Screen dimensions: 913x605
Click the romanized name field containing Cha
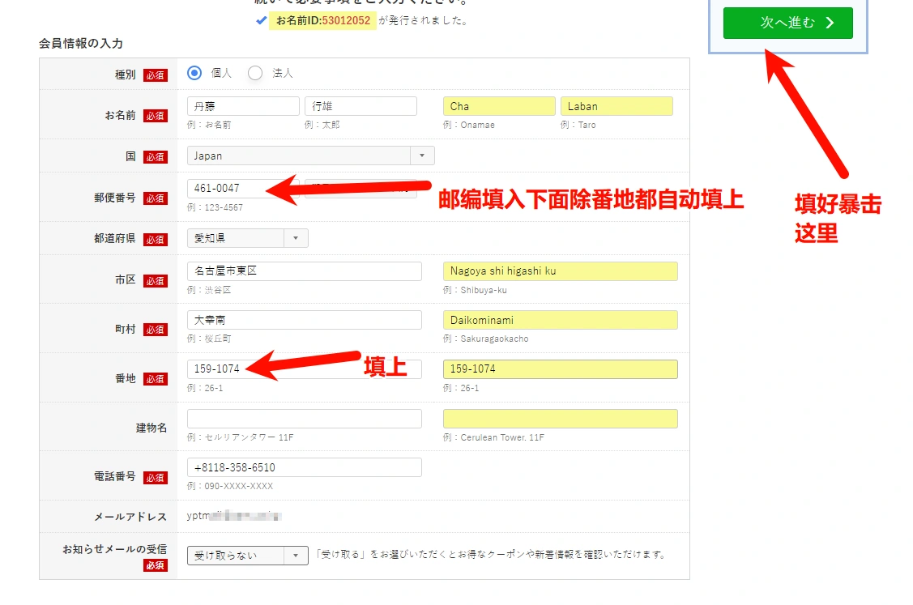(x=499, y=106)
